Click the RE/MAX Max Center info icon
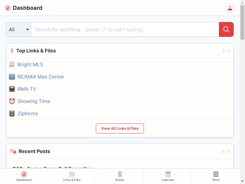245x184 pixels. point(12,77)
